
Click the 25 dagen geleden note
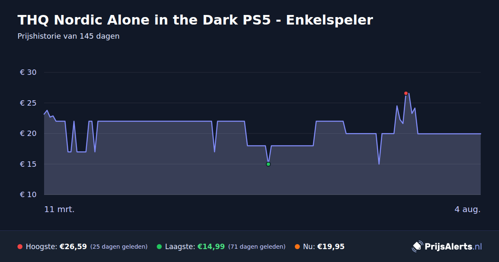[119, 247]
